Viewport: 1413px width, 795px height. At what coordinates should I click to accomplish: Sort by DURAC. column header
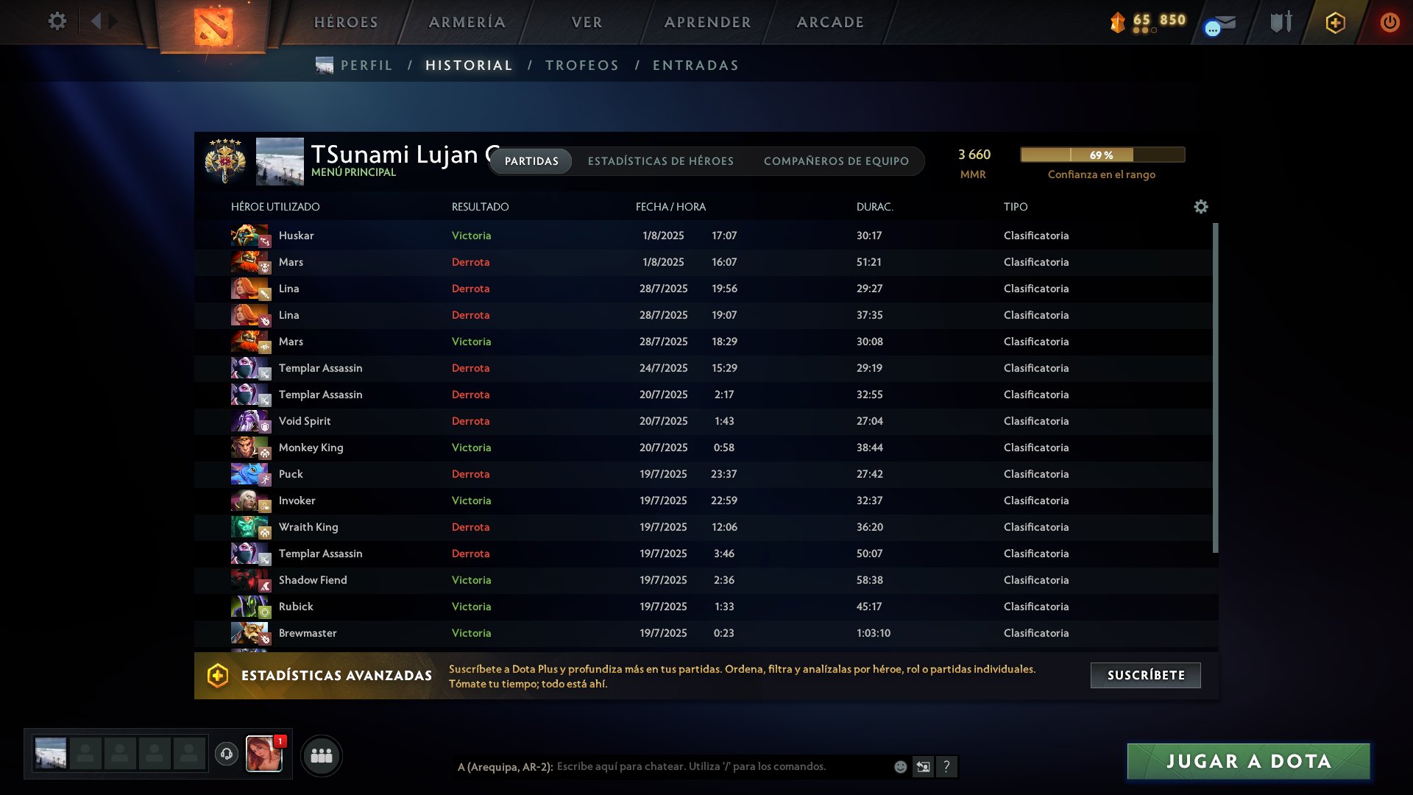pyautogui.click(x=874, y=207)
